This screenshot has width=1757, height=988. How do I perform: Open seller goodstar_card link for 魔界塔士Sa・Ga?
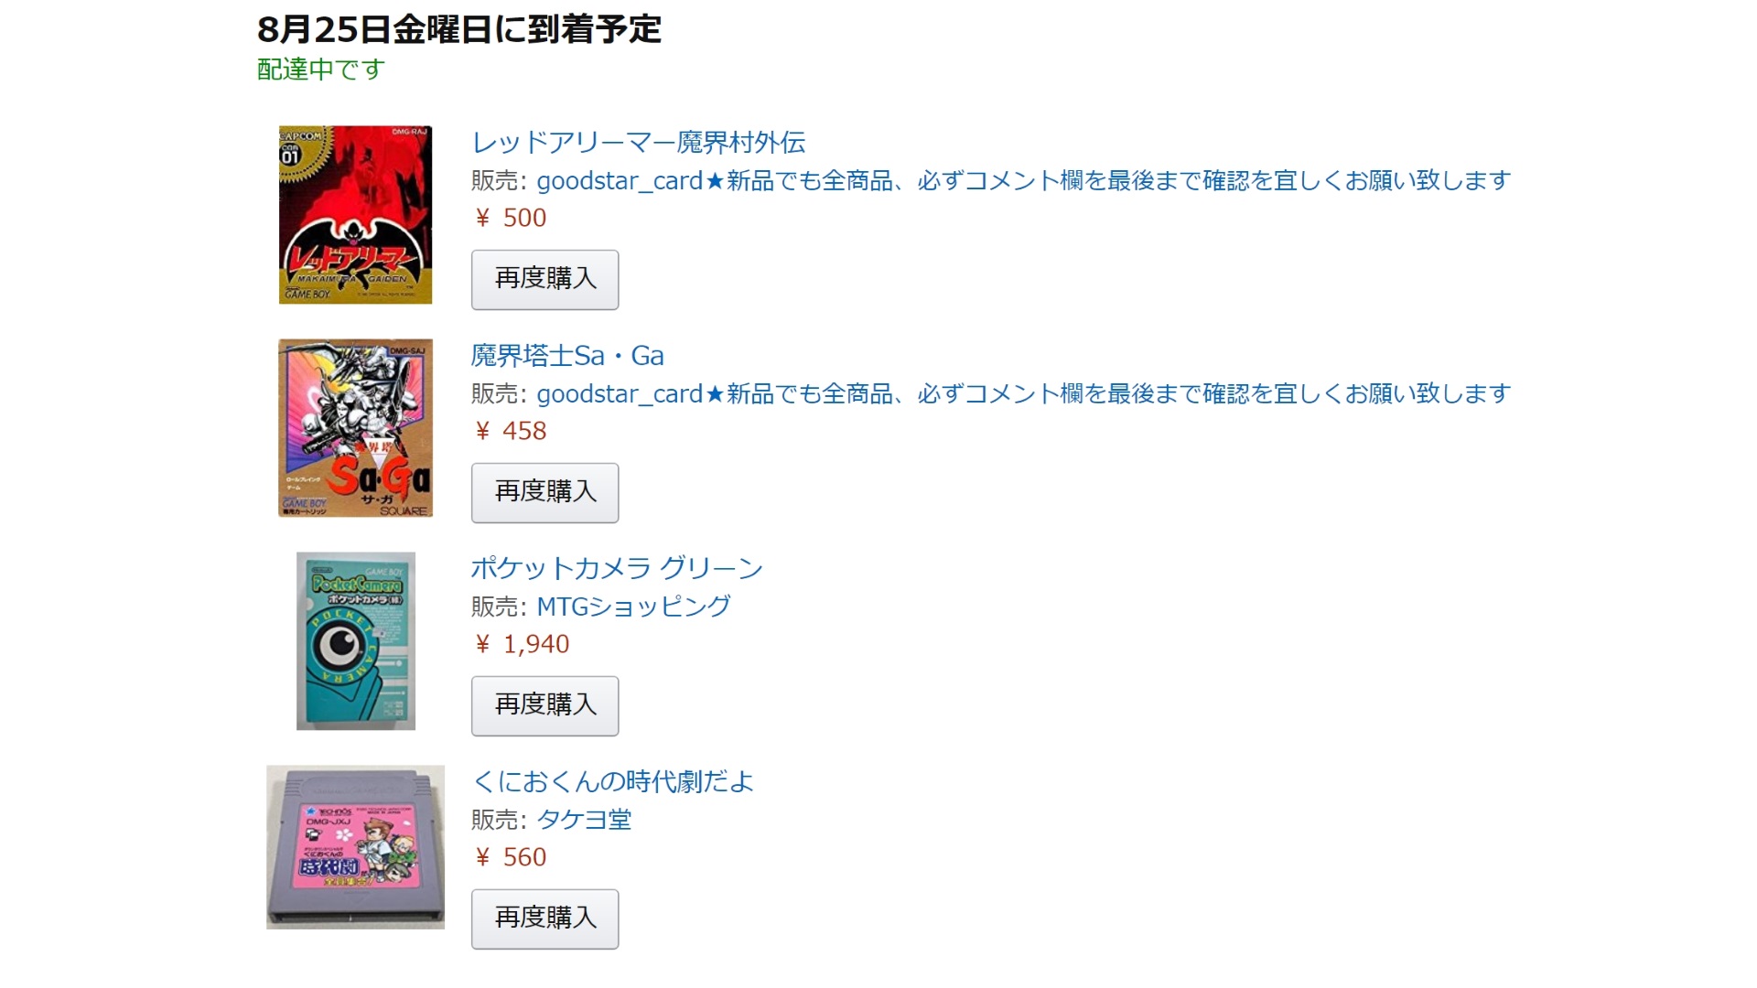(x=1023, y=394)
